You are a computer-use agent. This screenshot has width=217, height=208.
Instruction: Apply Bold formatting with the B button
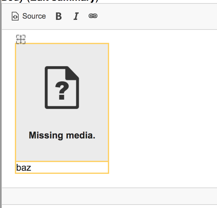click(59, 16)
